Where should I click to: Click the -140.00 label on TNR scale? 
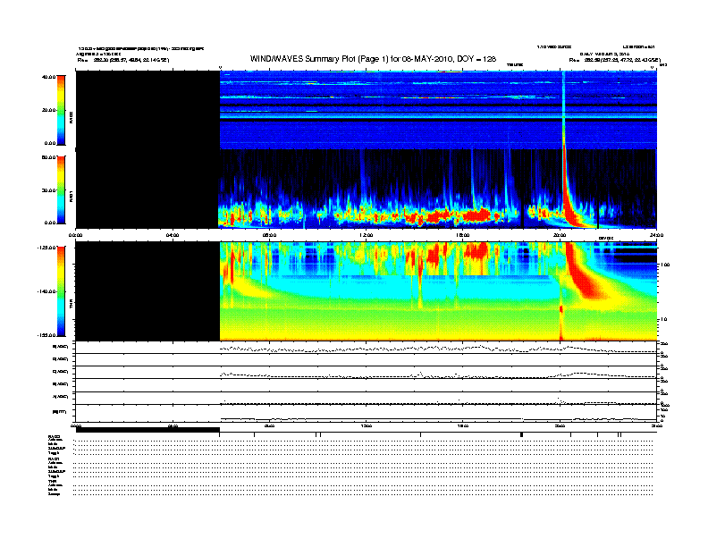point(47,291)
